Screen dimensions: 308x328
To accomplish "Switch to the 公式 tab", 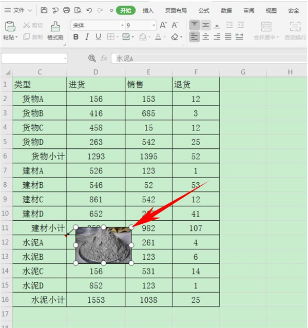I will 204,10.
